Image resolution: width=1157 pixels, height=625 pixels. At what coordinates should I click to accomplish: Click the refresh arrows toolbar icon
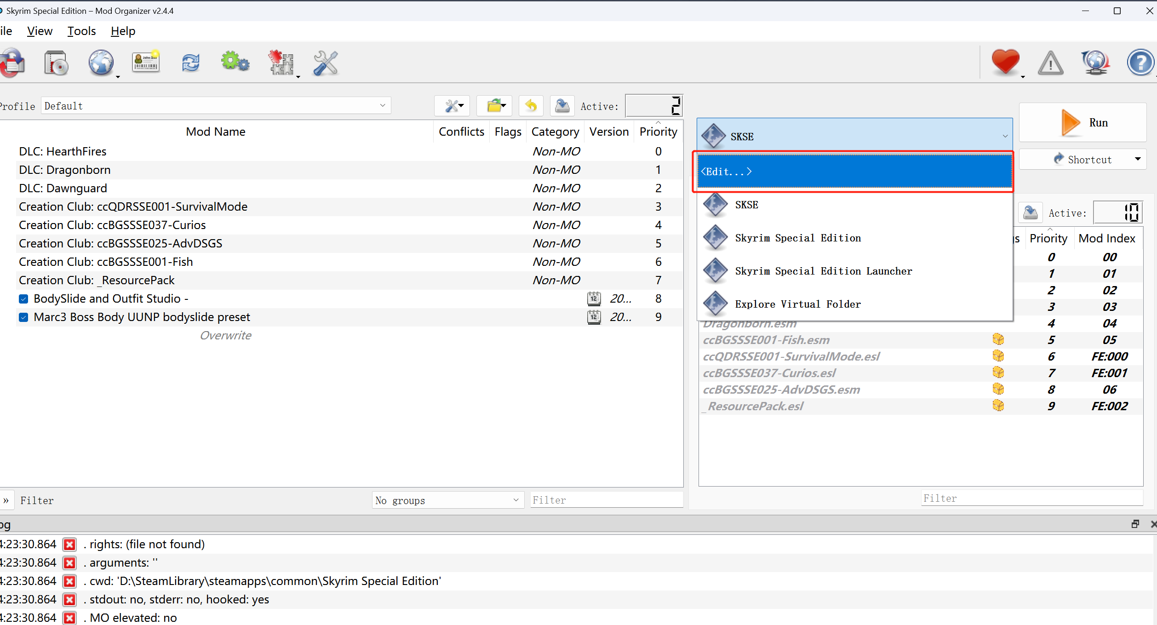(x=190, y=63)
